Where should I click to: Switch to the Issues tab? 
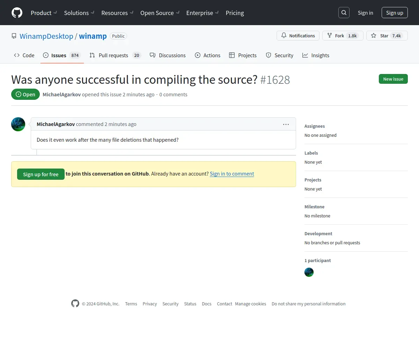pos(62,55)
